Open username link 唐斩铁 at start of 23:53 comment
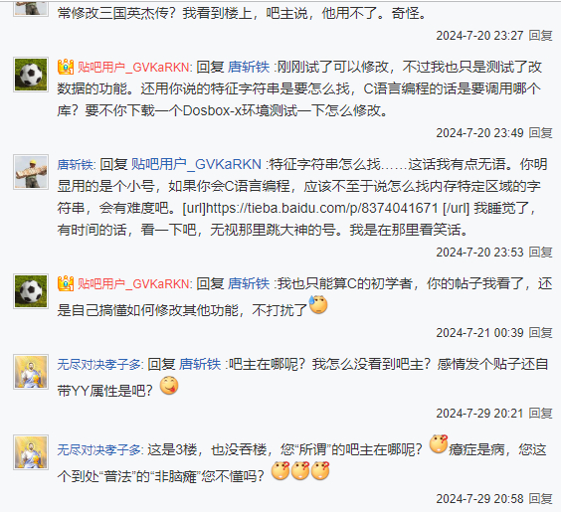561x512 pixels. [76, 164]
